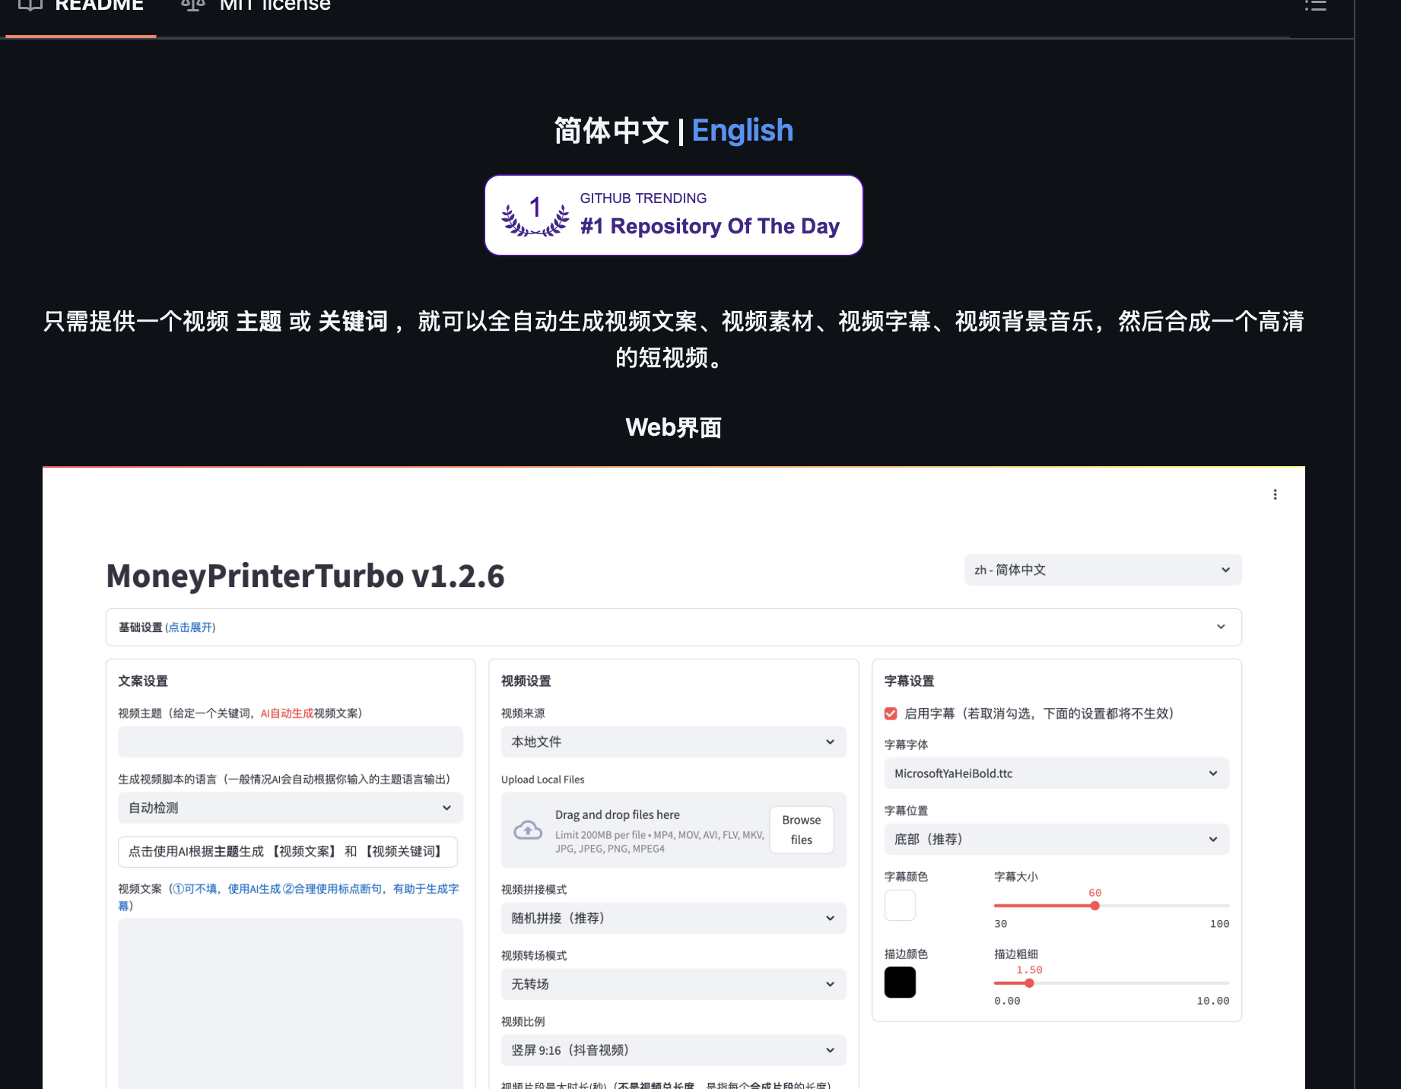This screenshot has height=1089, width=1401.
Task: Click the black 描边颜色 color swatch
Action: pyautogui.click(x=900, y=982)
